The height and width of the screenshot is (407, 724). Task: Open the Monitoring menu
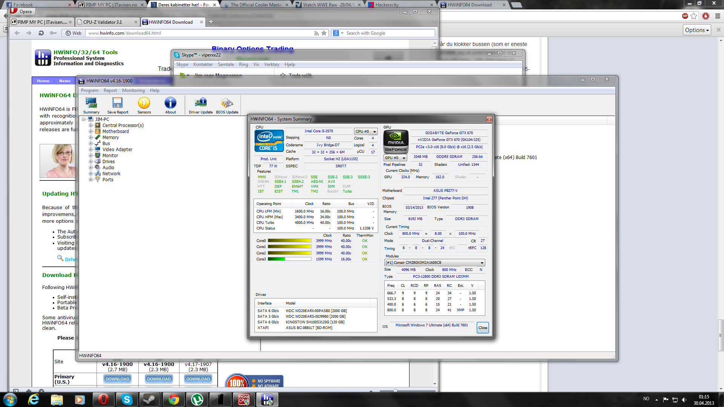tap(133, 90)
